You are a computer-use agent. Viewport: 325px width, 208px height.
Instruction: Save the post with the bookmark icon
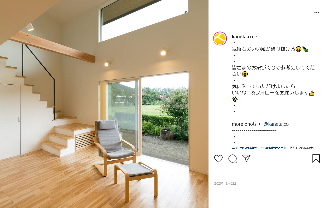(316, 158)
